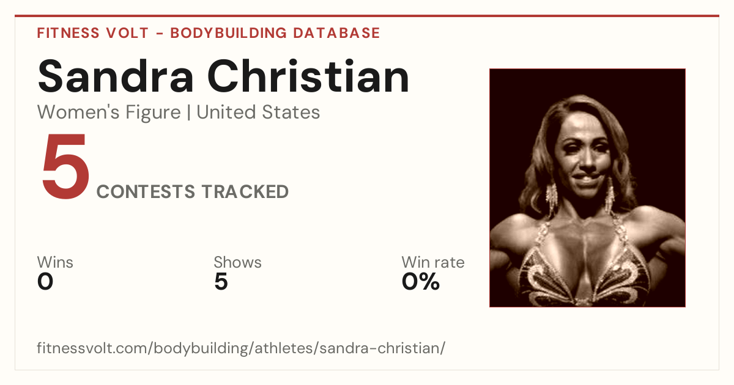
Task: Click the Win rate stat label
Action: click(433, 263)
